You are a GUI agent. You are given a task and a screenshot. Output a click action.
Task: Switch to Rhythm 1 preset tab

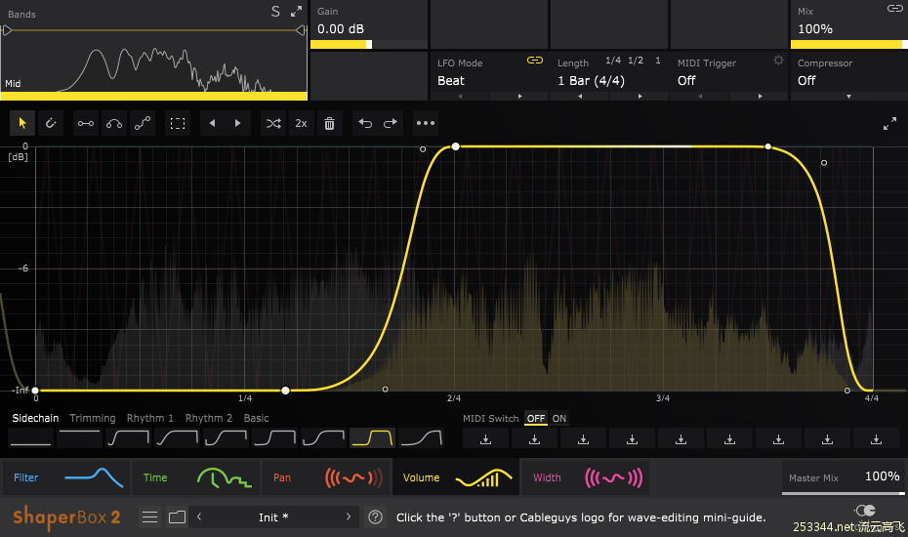click(x=150, y=418)
